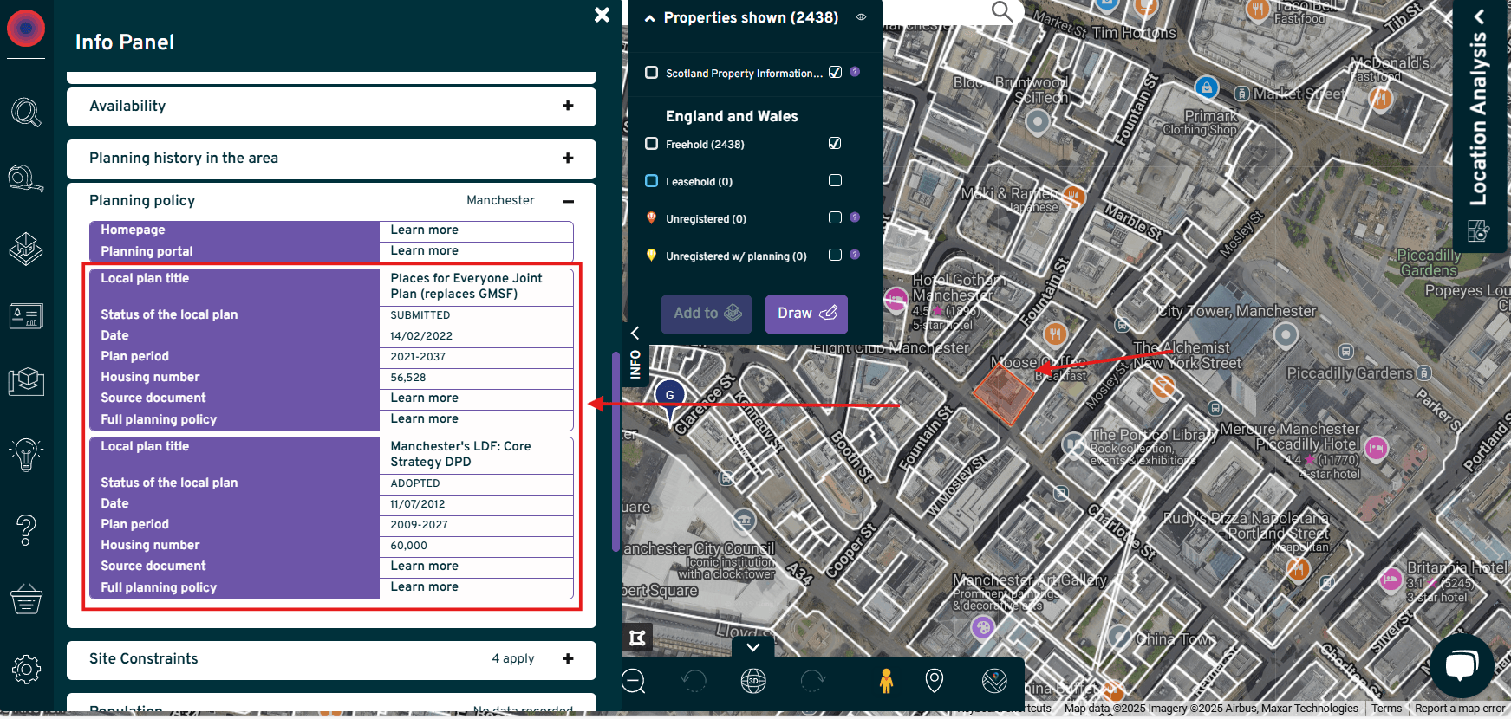
Task: Switch to 3D globe view
Action: point(753,681)
